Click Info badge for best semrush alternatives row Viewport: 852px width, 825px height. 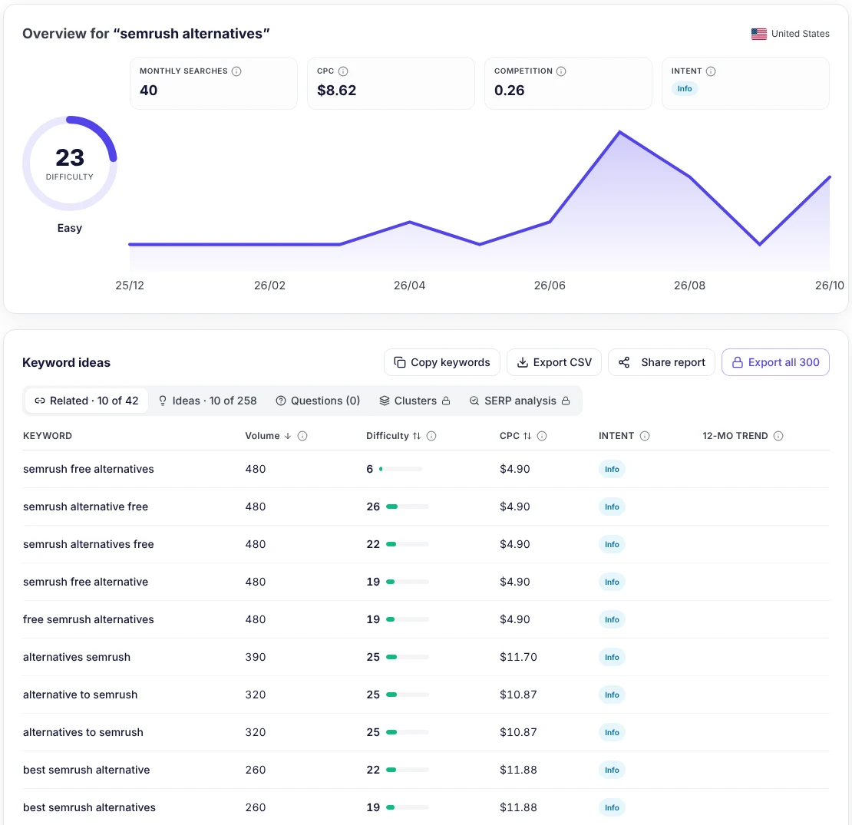[x=612, y=807]
